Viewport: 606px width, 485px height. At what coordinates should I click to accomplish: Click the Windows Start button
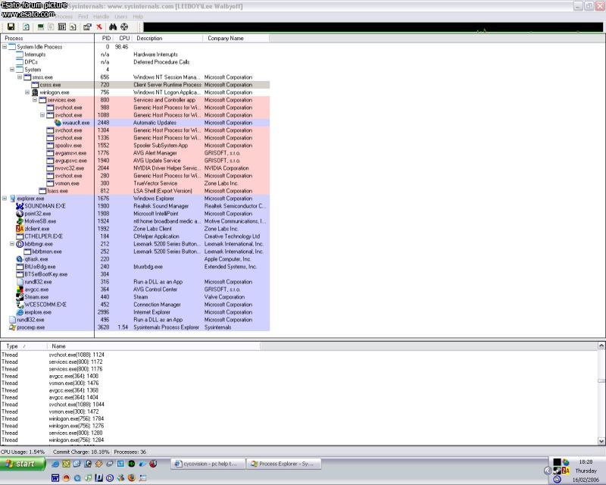[23, 464]
